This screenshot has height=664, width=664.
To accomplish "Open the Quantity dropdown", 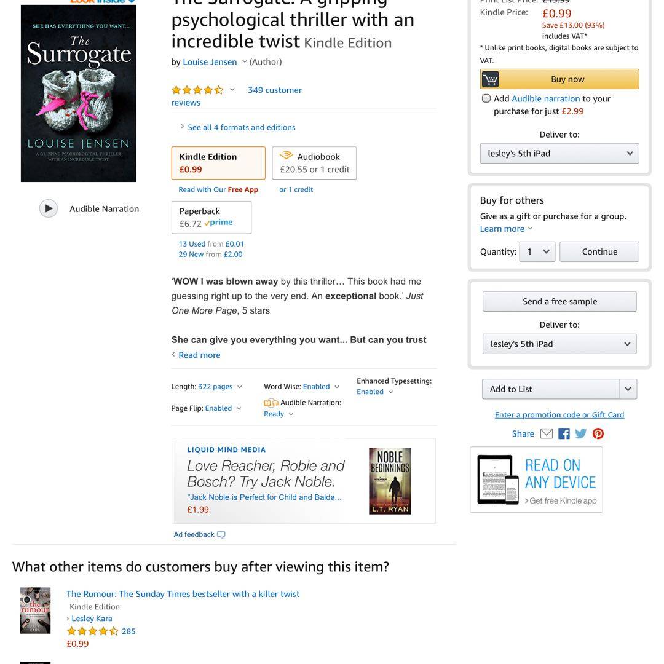I will click(537, 251).
